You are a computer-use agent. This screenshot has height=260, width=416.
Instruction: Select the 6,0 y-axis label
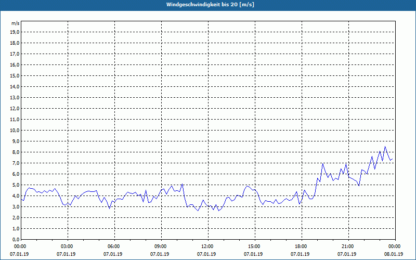[x=16, y=174]
